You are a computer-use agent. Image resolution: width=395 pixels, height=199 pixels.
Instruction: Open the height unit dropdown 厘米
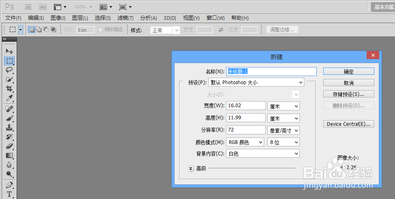pyautogui.click(x=284, y=118)
